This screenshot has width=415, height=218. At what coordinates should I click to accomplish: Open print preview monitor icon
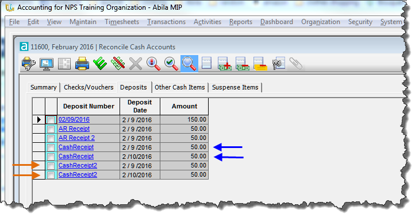(x=47, y=64)
